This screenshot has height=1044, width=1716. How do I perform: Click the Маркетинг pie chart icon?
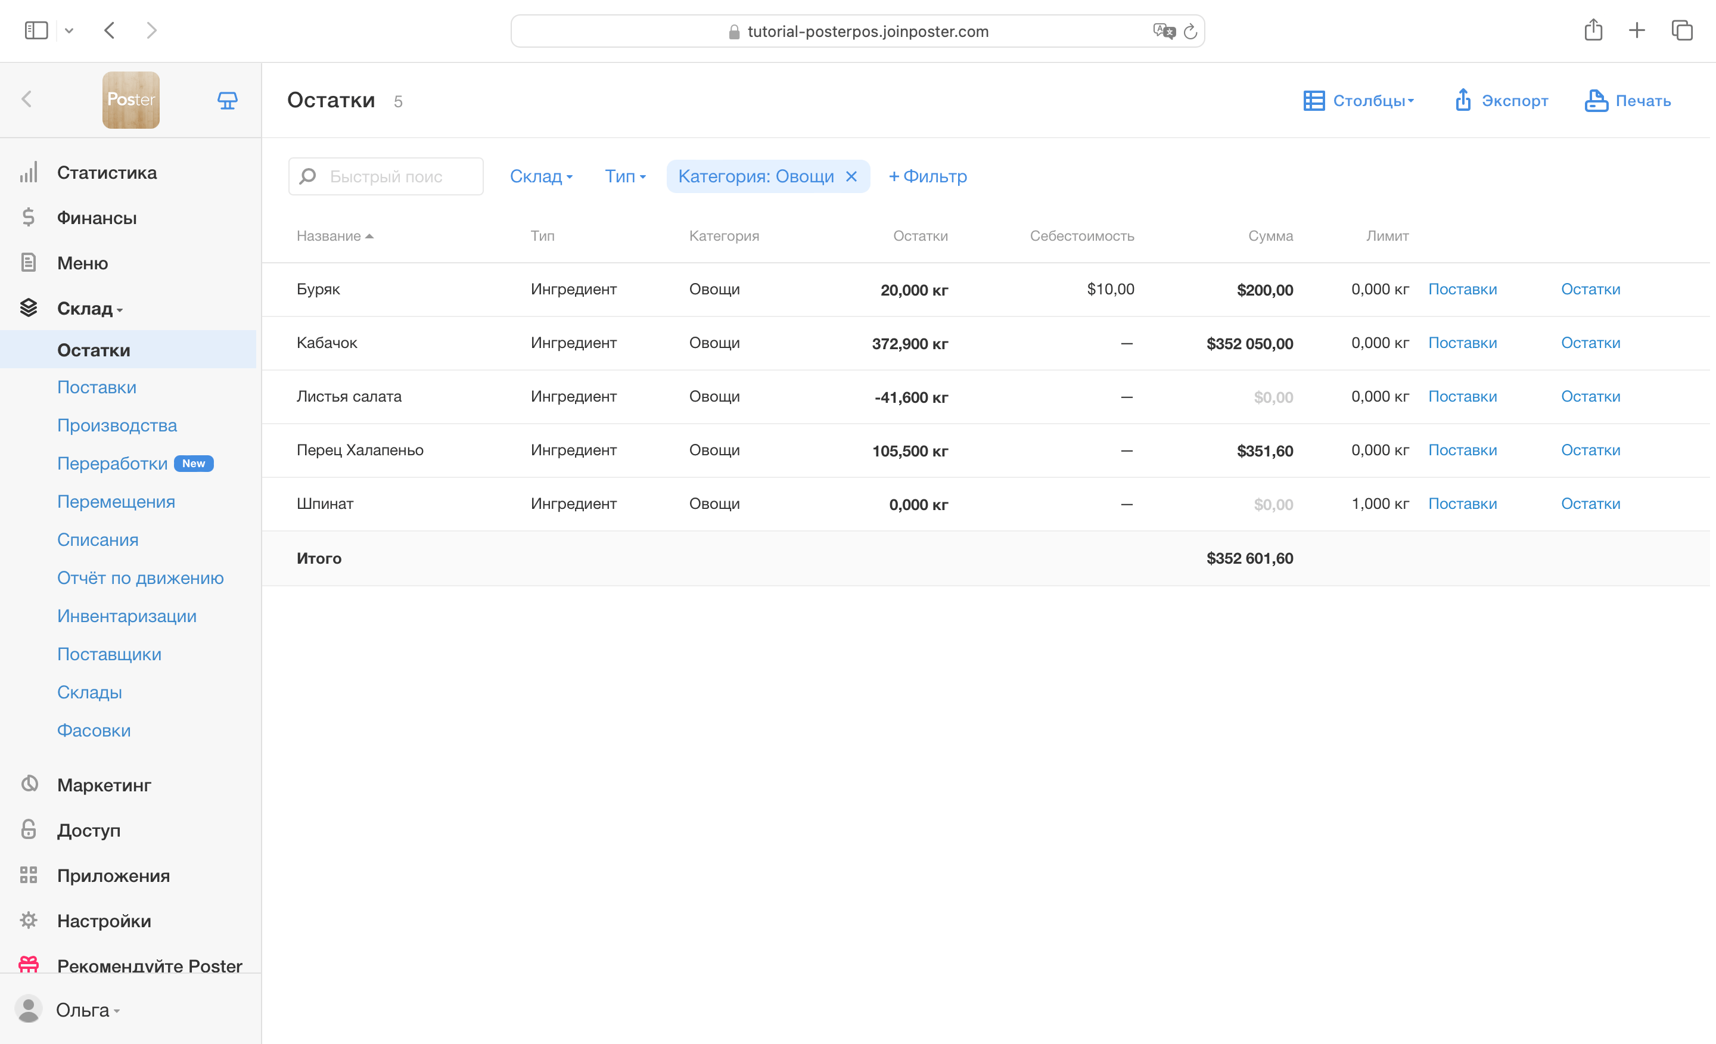coord(29,784)
